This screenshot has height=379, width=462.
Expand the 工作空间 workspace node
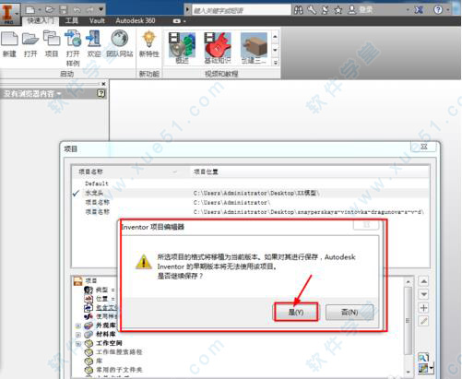pyautogui.click(x=78, y=343)
